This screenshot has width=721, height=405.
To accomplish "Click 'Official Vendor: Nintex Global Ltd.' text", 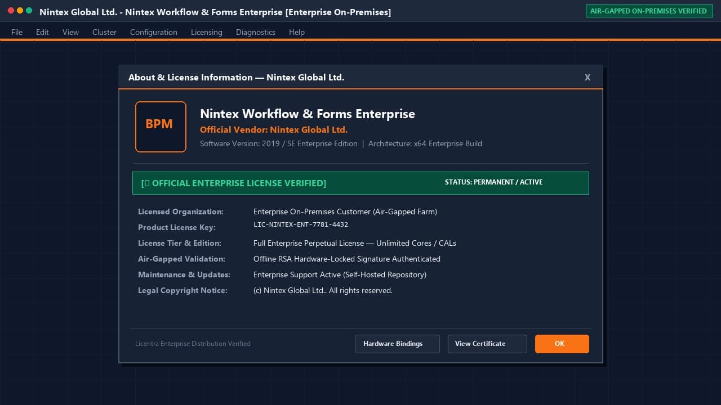I will click(x=274, y=130).
